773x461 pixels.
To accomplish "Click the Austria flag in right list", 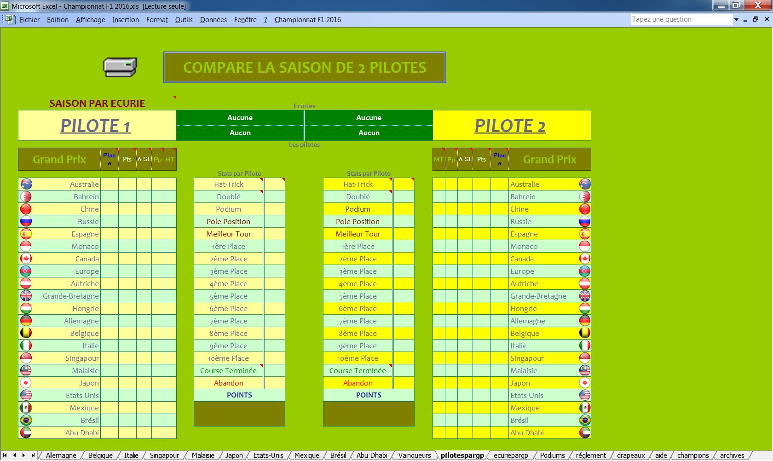I will coord(585,283).
